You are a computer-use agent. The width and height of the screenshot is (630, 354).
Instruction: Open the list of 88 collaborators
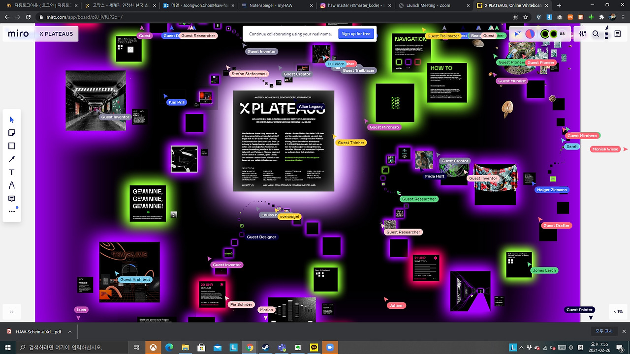[x=562, y=34]
